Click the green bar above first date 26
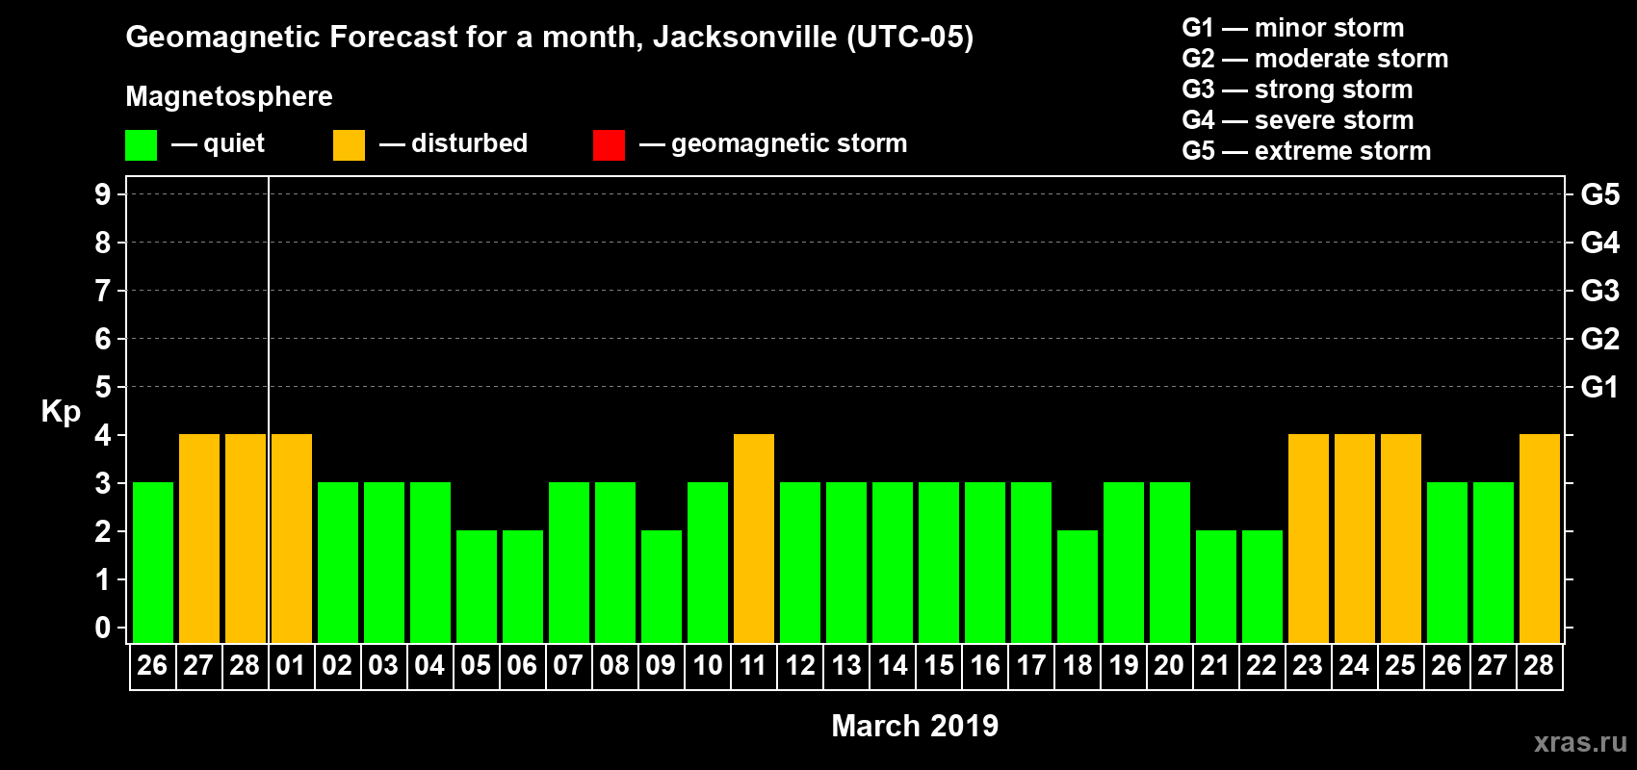Viewport: 1637px width, 770px height. (x=153, y=562)
